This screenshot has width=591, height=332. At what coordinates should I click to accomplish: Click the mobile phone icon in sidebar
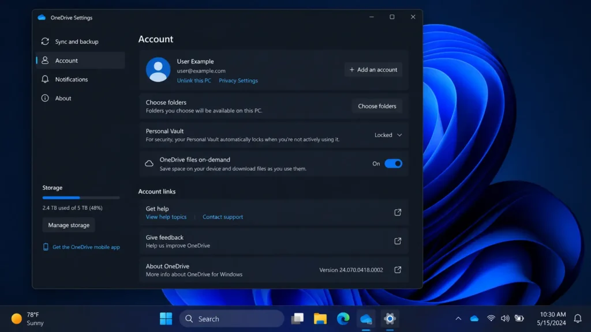pyautogui.click(x=46, y=247)
